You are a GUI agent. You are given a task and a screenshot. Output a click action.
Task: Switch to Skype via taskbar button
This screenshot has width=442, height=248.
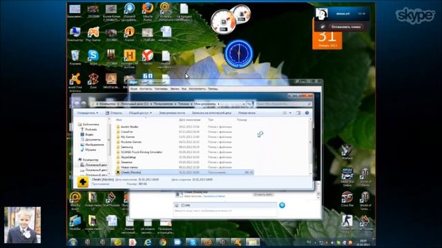pyautogui.click(x=193, y=242)
